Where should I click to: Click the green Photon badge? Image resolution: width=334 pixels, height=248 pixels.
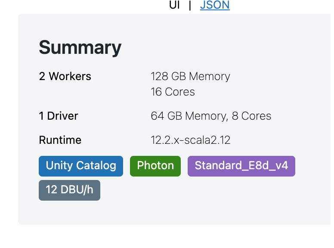tap(155, 166)
